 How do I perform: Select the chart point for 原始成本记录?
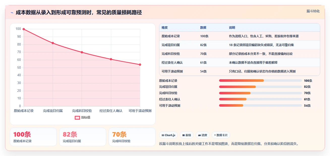coord(24,29)
